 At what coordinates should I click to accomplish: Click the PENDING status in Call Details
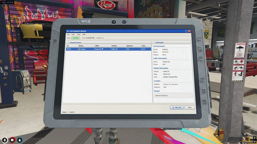coord(165,52)
